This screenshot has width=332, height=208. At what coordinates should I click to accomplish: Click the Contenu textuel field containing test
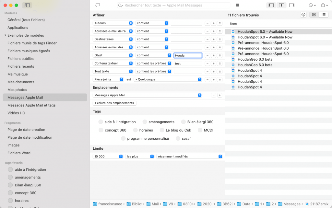pos(188,64)
